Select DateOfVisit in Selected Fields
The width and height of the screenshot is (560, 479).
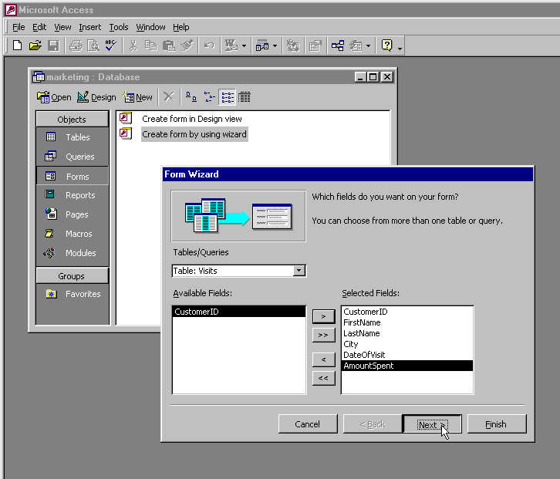407,355
